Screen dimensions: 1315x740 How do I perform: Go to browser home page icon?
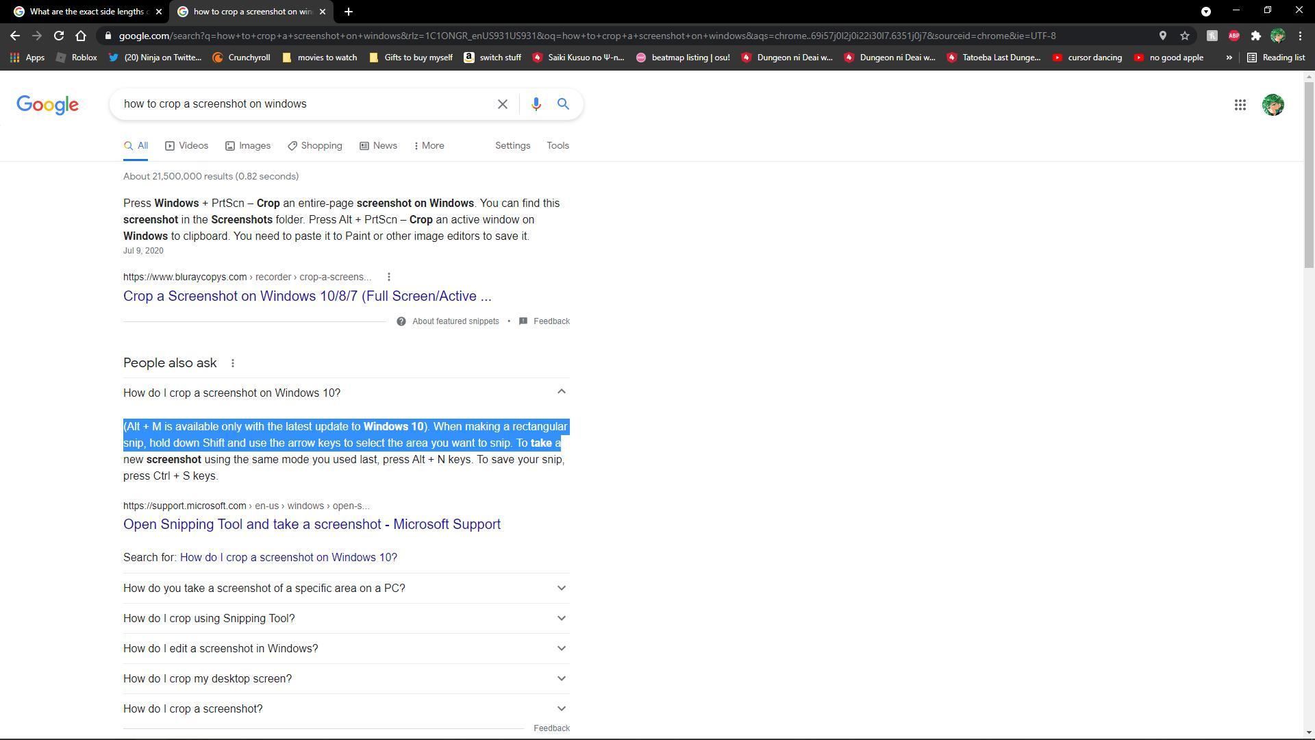click(81, 36)
